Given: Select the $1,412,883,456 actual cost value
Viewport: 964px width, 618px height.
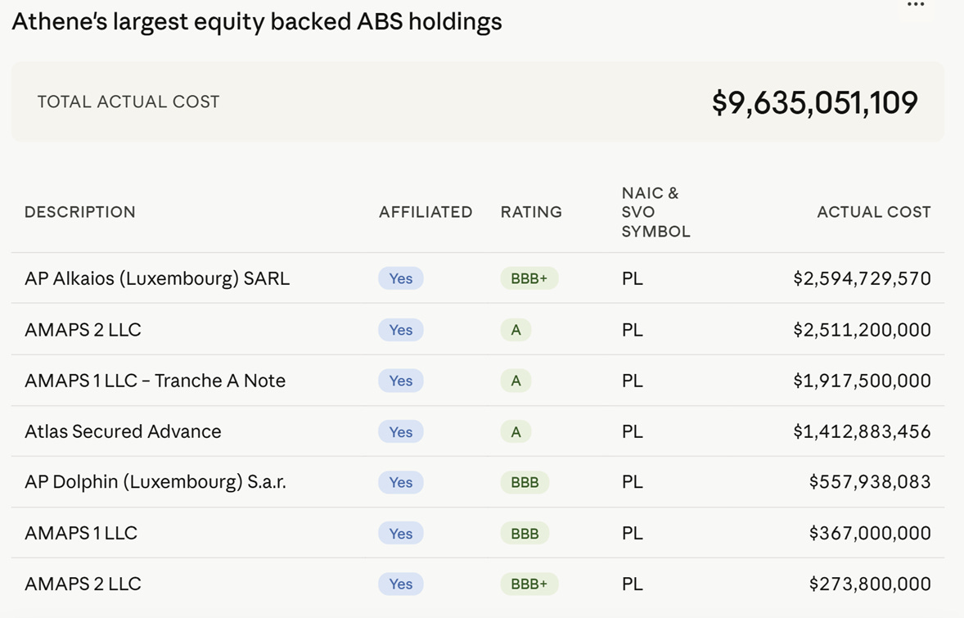Looking at the screenshot, I should (862, 431).
